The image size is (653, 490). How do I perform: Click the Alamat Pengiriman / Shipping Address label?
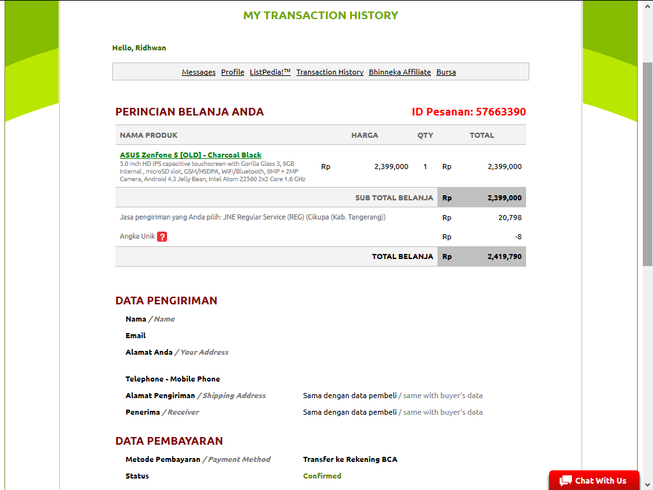pyautogui.click(x=196, y=396)
